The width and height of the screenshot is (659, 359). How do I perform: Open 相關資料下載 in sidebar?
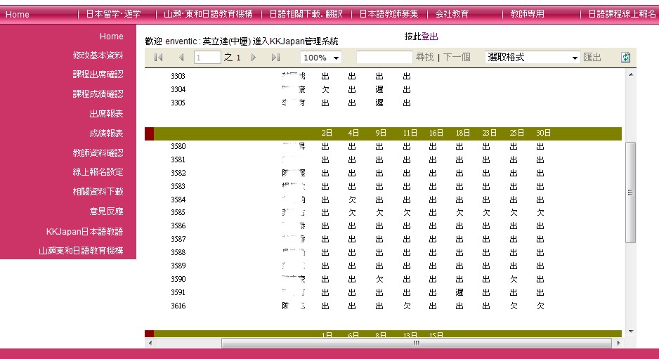(98, 191)
